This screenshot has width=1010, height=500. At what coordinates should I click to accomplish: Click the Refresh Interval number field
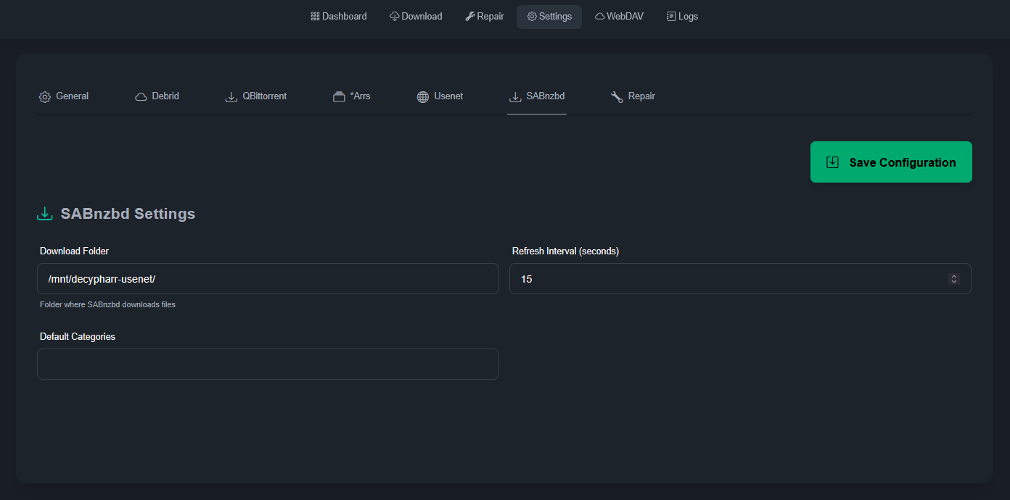point(740,279)
